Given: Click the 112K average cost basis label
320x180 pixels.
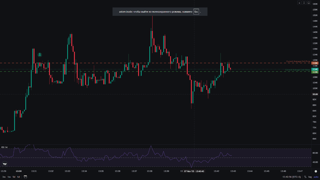Looking at the screenshot, I should click(x=315, y=72).
